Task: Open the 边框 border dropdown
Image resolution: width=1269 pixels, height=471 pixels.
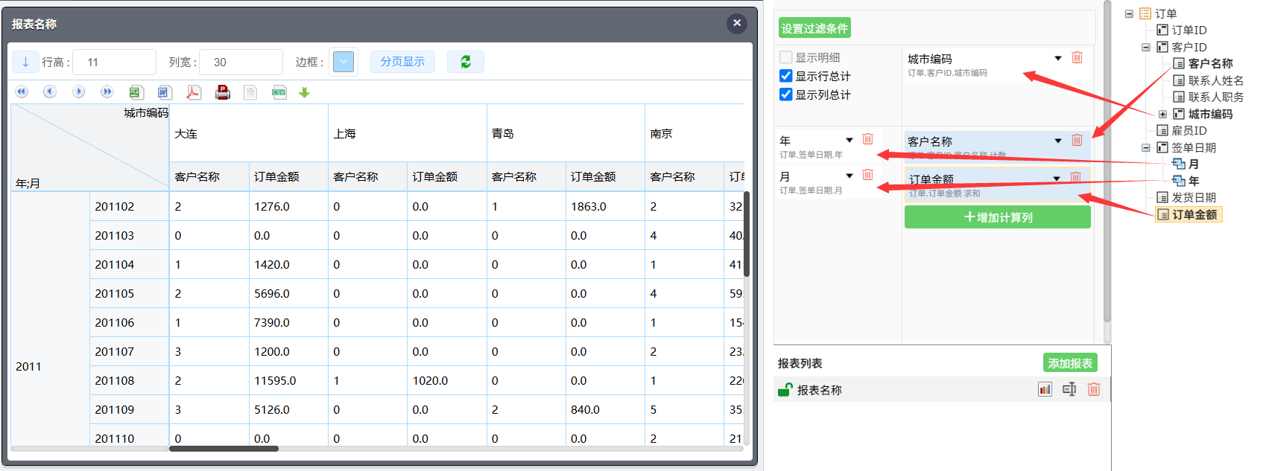Action: click(343, 62)
